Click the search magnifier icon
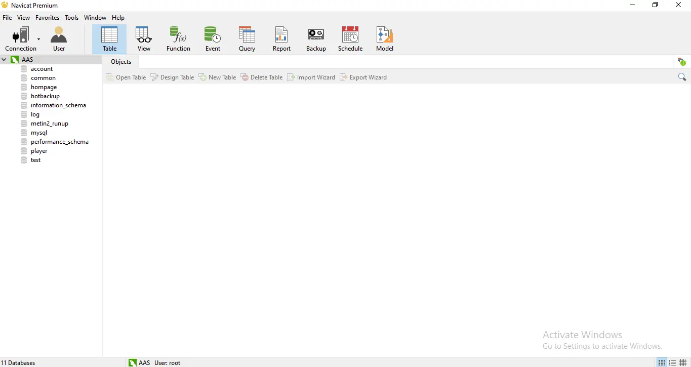Screen dimensions: 691x367 click(682, 77)
